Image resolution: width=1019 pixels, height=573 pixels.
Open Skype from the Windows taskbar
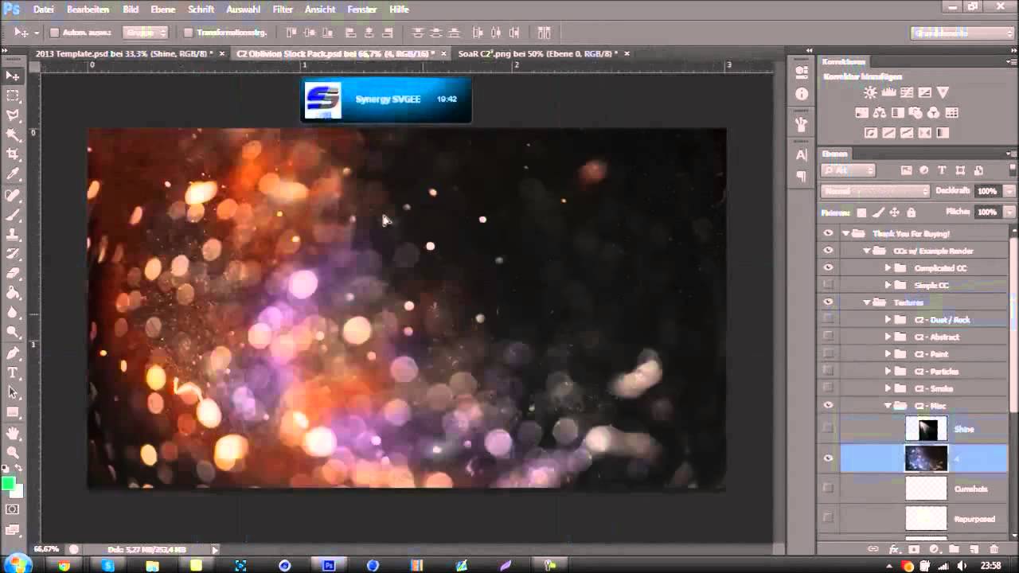tap(107, 566)
